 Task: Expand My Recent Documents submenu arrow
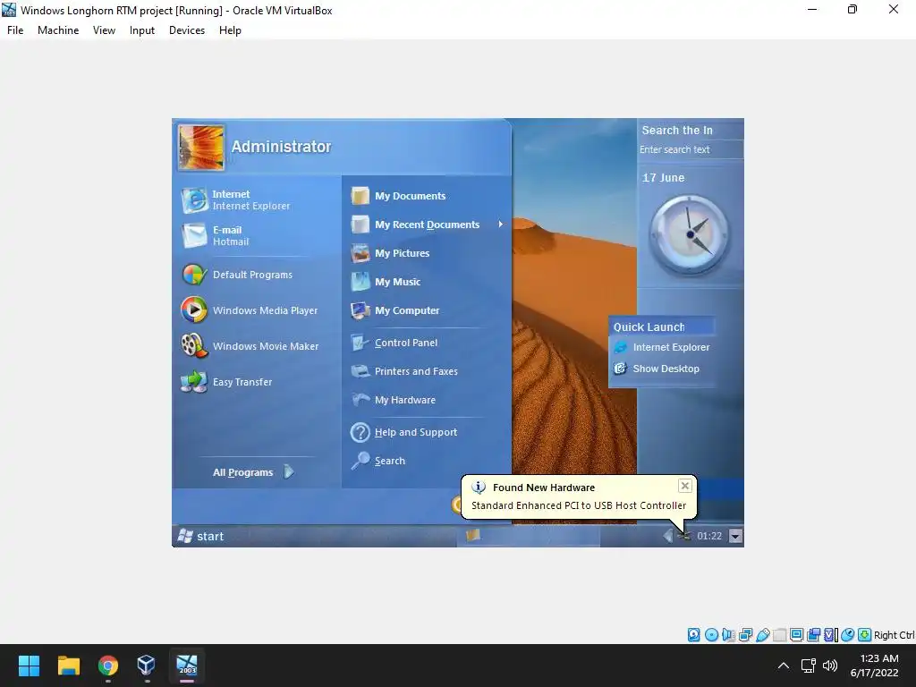coord(501,225)
